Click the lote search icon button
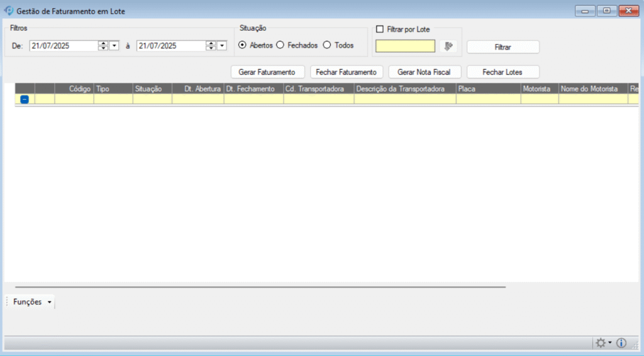Viewport: 644px width, 356px height. click(x=448, y=46)
